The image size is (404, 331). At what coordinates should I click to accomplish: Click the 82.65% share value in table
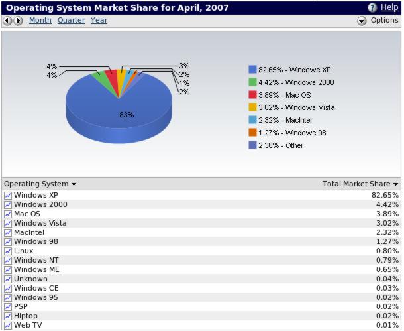[385, 195]
